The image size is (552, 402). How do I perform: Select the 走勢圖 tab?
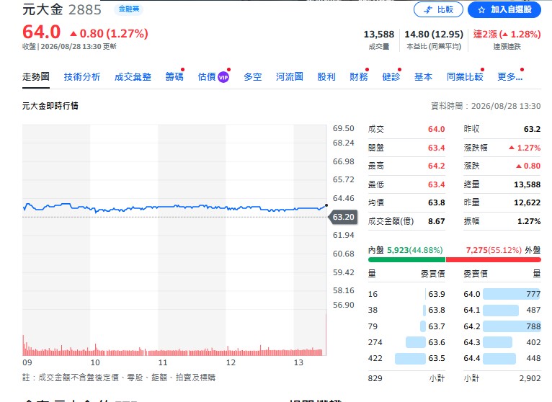36,77
